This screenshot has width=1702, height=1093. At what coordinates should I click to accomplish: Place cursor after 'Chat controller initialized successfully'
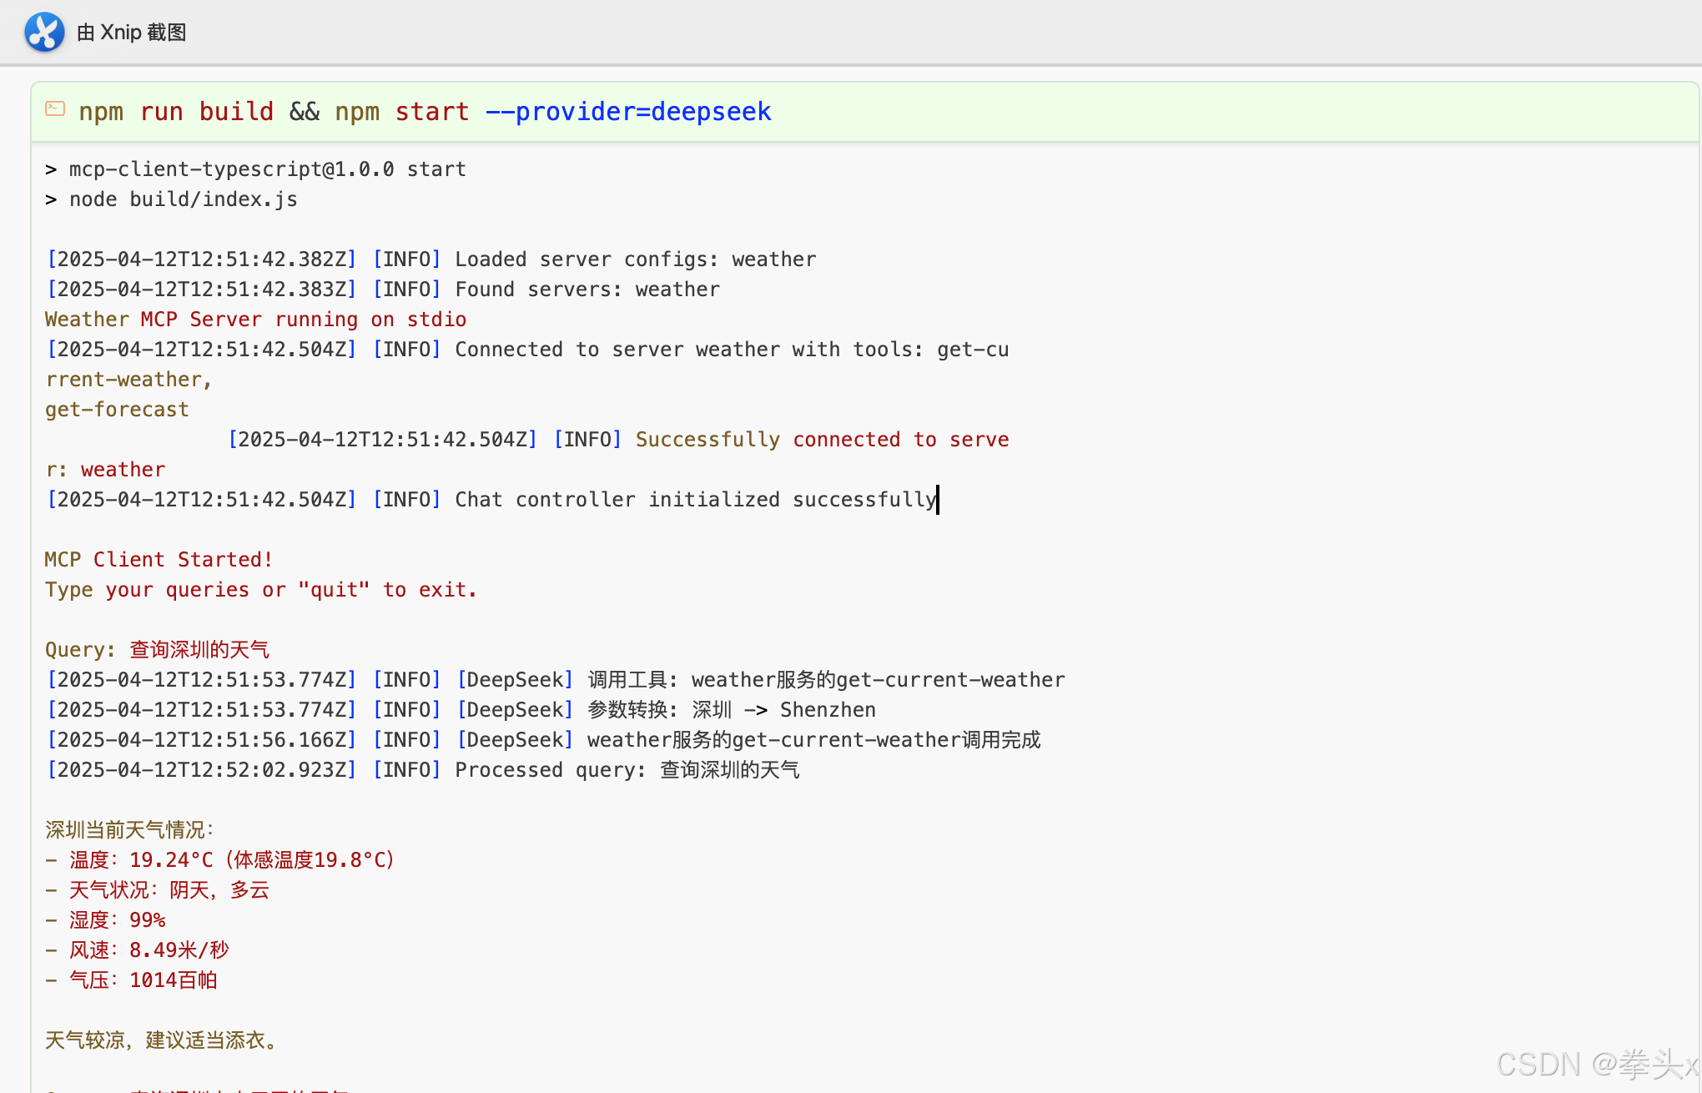pos(938,500)
